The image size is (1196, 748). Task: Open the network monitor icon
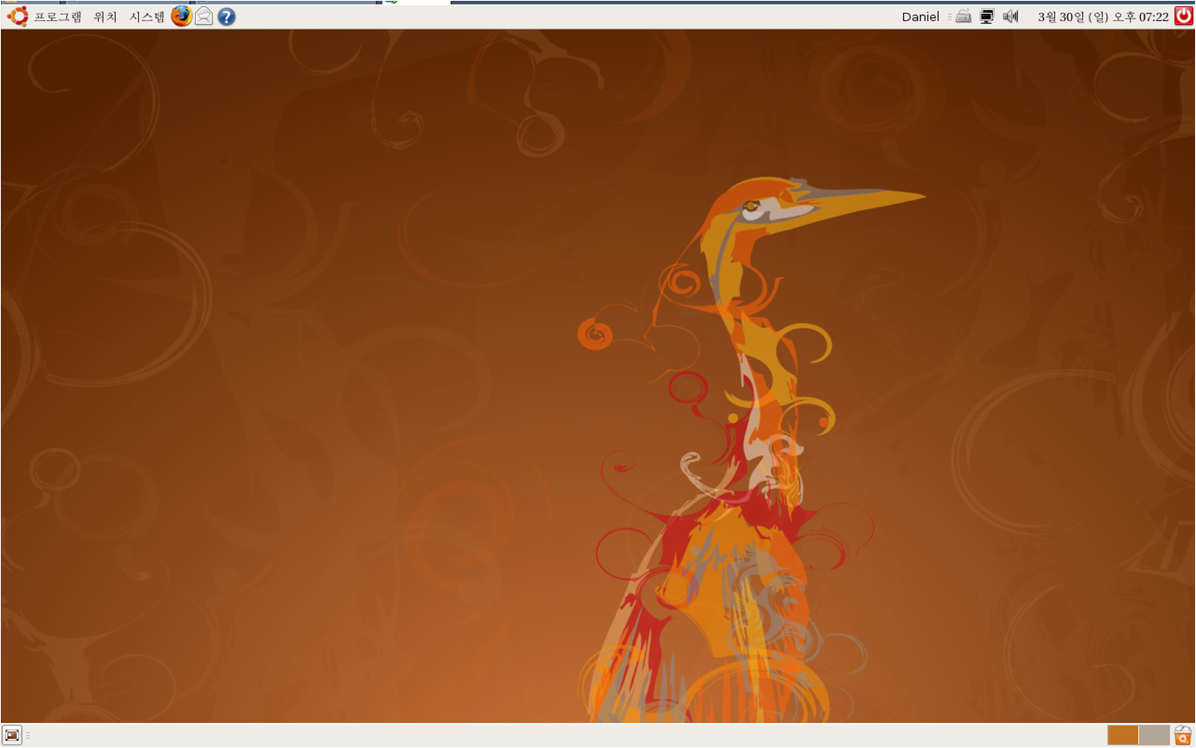point(987,16)
